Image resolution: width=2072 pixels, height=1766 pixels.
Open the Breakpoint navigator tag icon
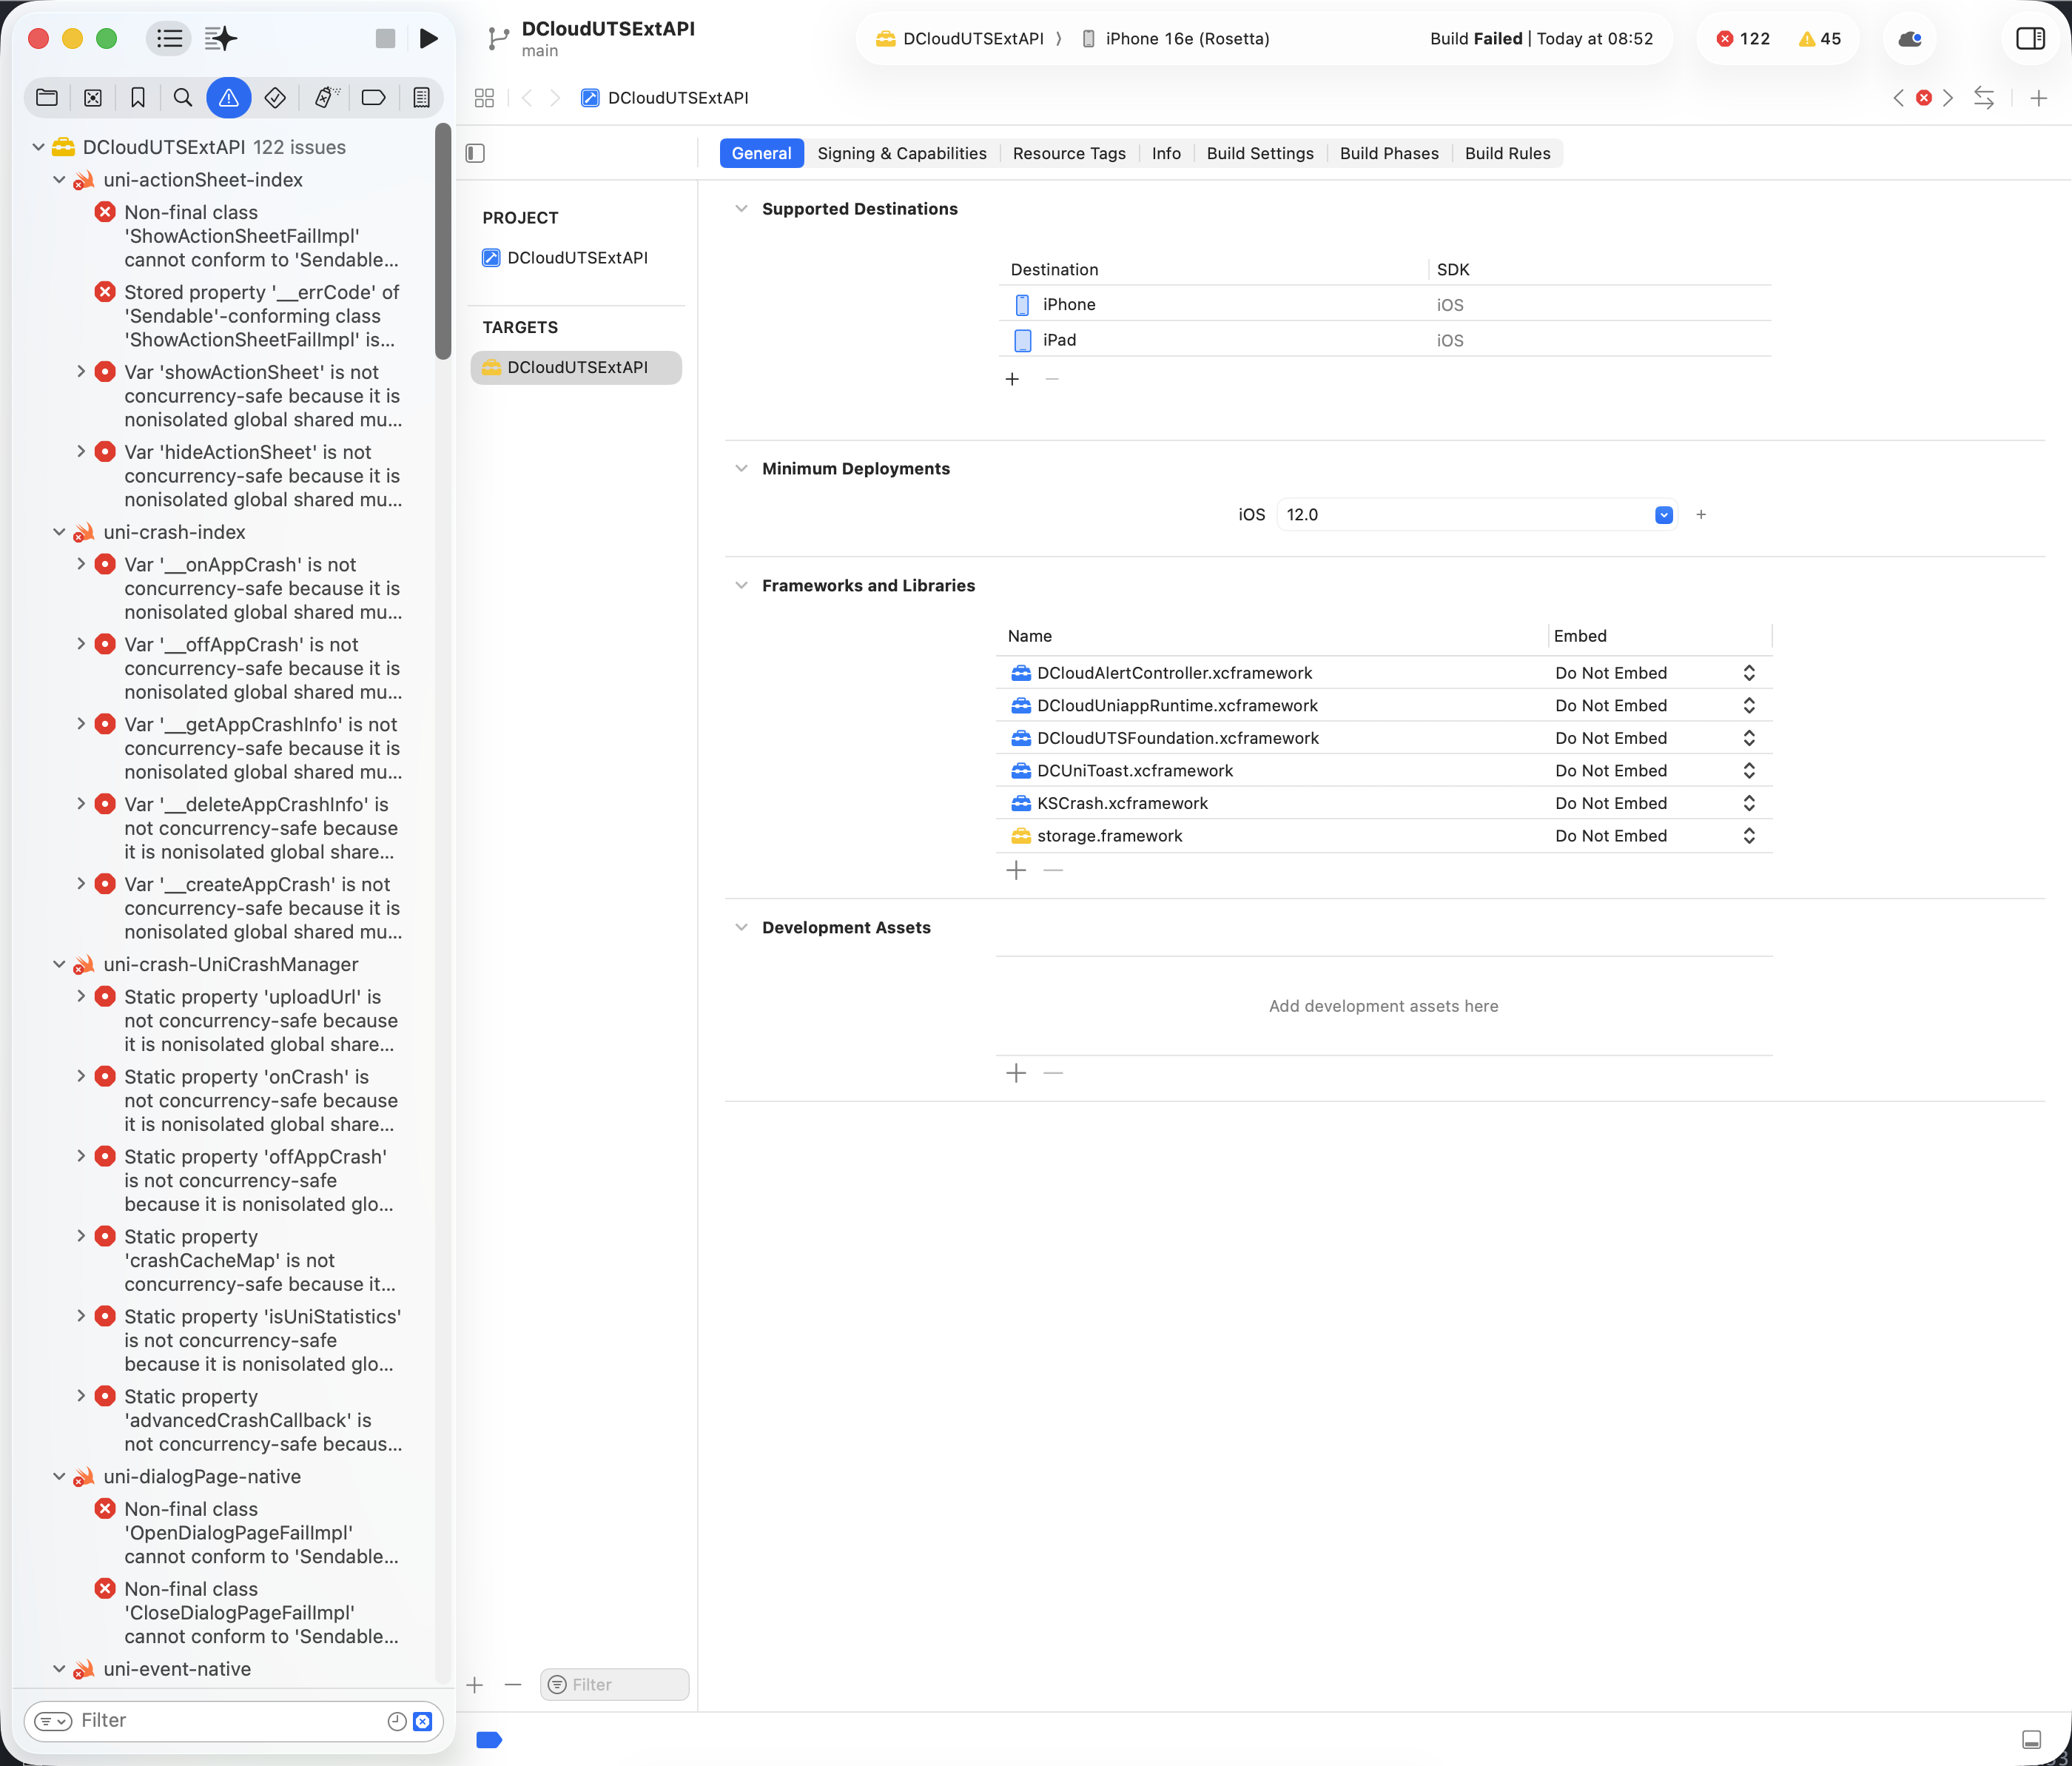(373, 97)
